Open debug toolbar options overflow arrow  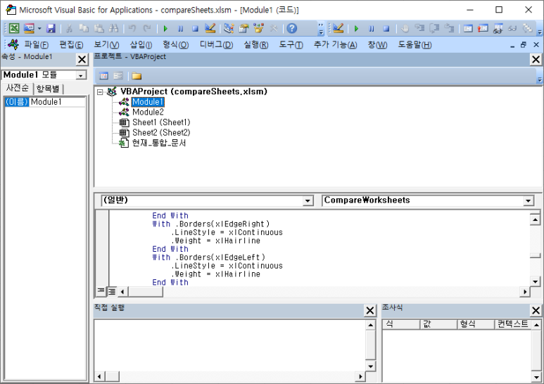[540, 32]
